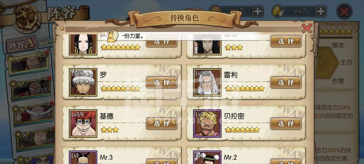Pick 基德 via its 选择 button

[162, 123]
